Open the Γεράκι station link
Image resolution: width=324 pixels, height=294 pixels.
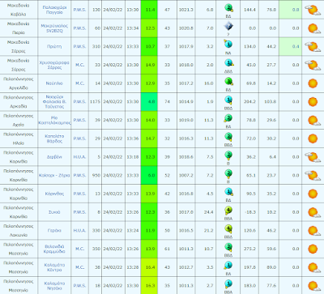[x=54, y=231]
